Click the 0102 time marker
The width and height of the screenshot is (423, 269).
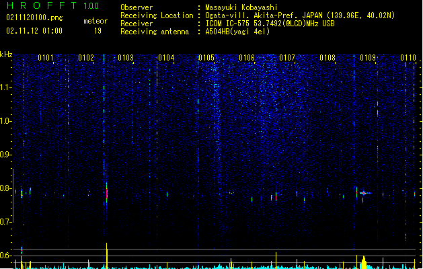pos(86,58)
